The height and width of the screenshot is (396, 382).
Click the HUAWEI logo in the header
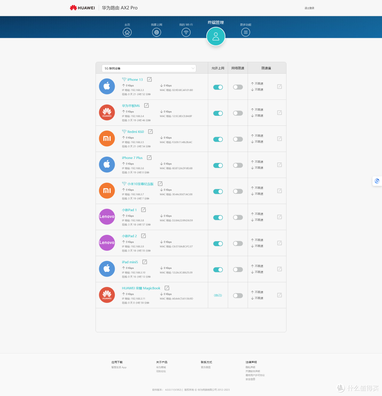point(82,8)
